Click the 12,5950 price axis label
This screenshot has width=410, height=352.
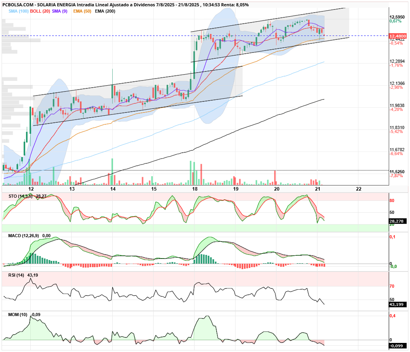397,17
